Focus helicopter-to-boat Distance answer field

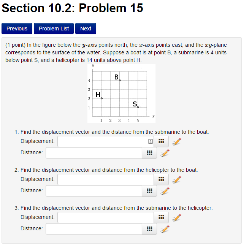(x=94, y=191)
